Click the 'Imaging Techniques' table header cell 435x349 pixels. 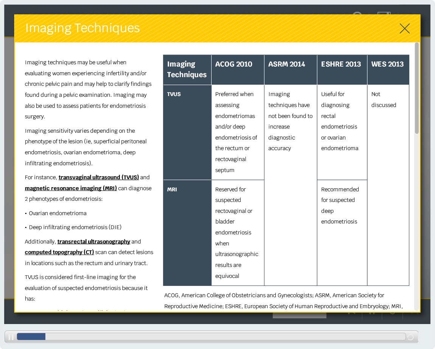click(187, 70)
